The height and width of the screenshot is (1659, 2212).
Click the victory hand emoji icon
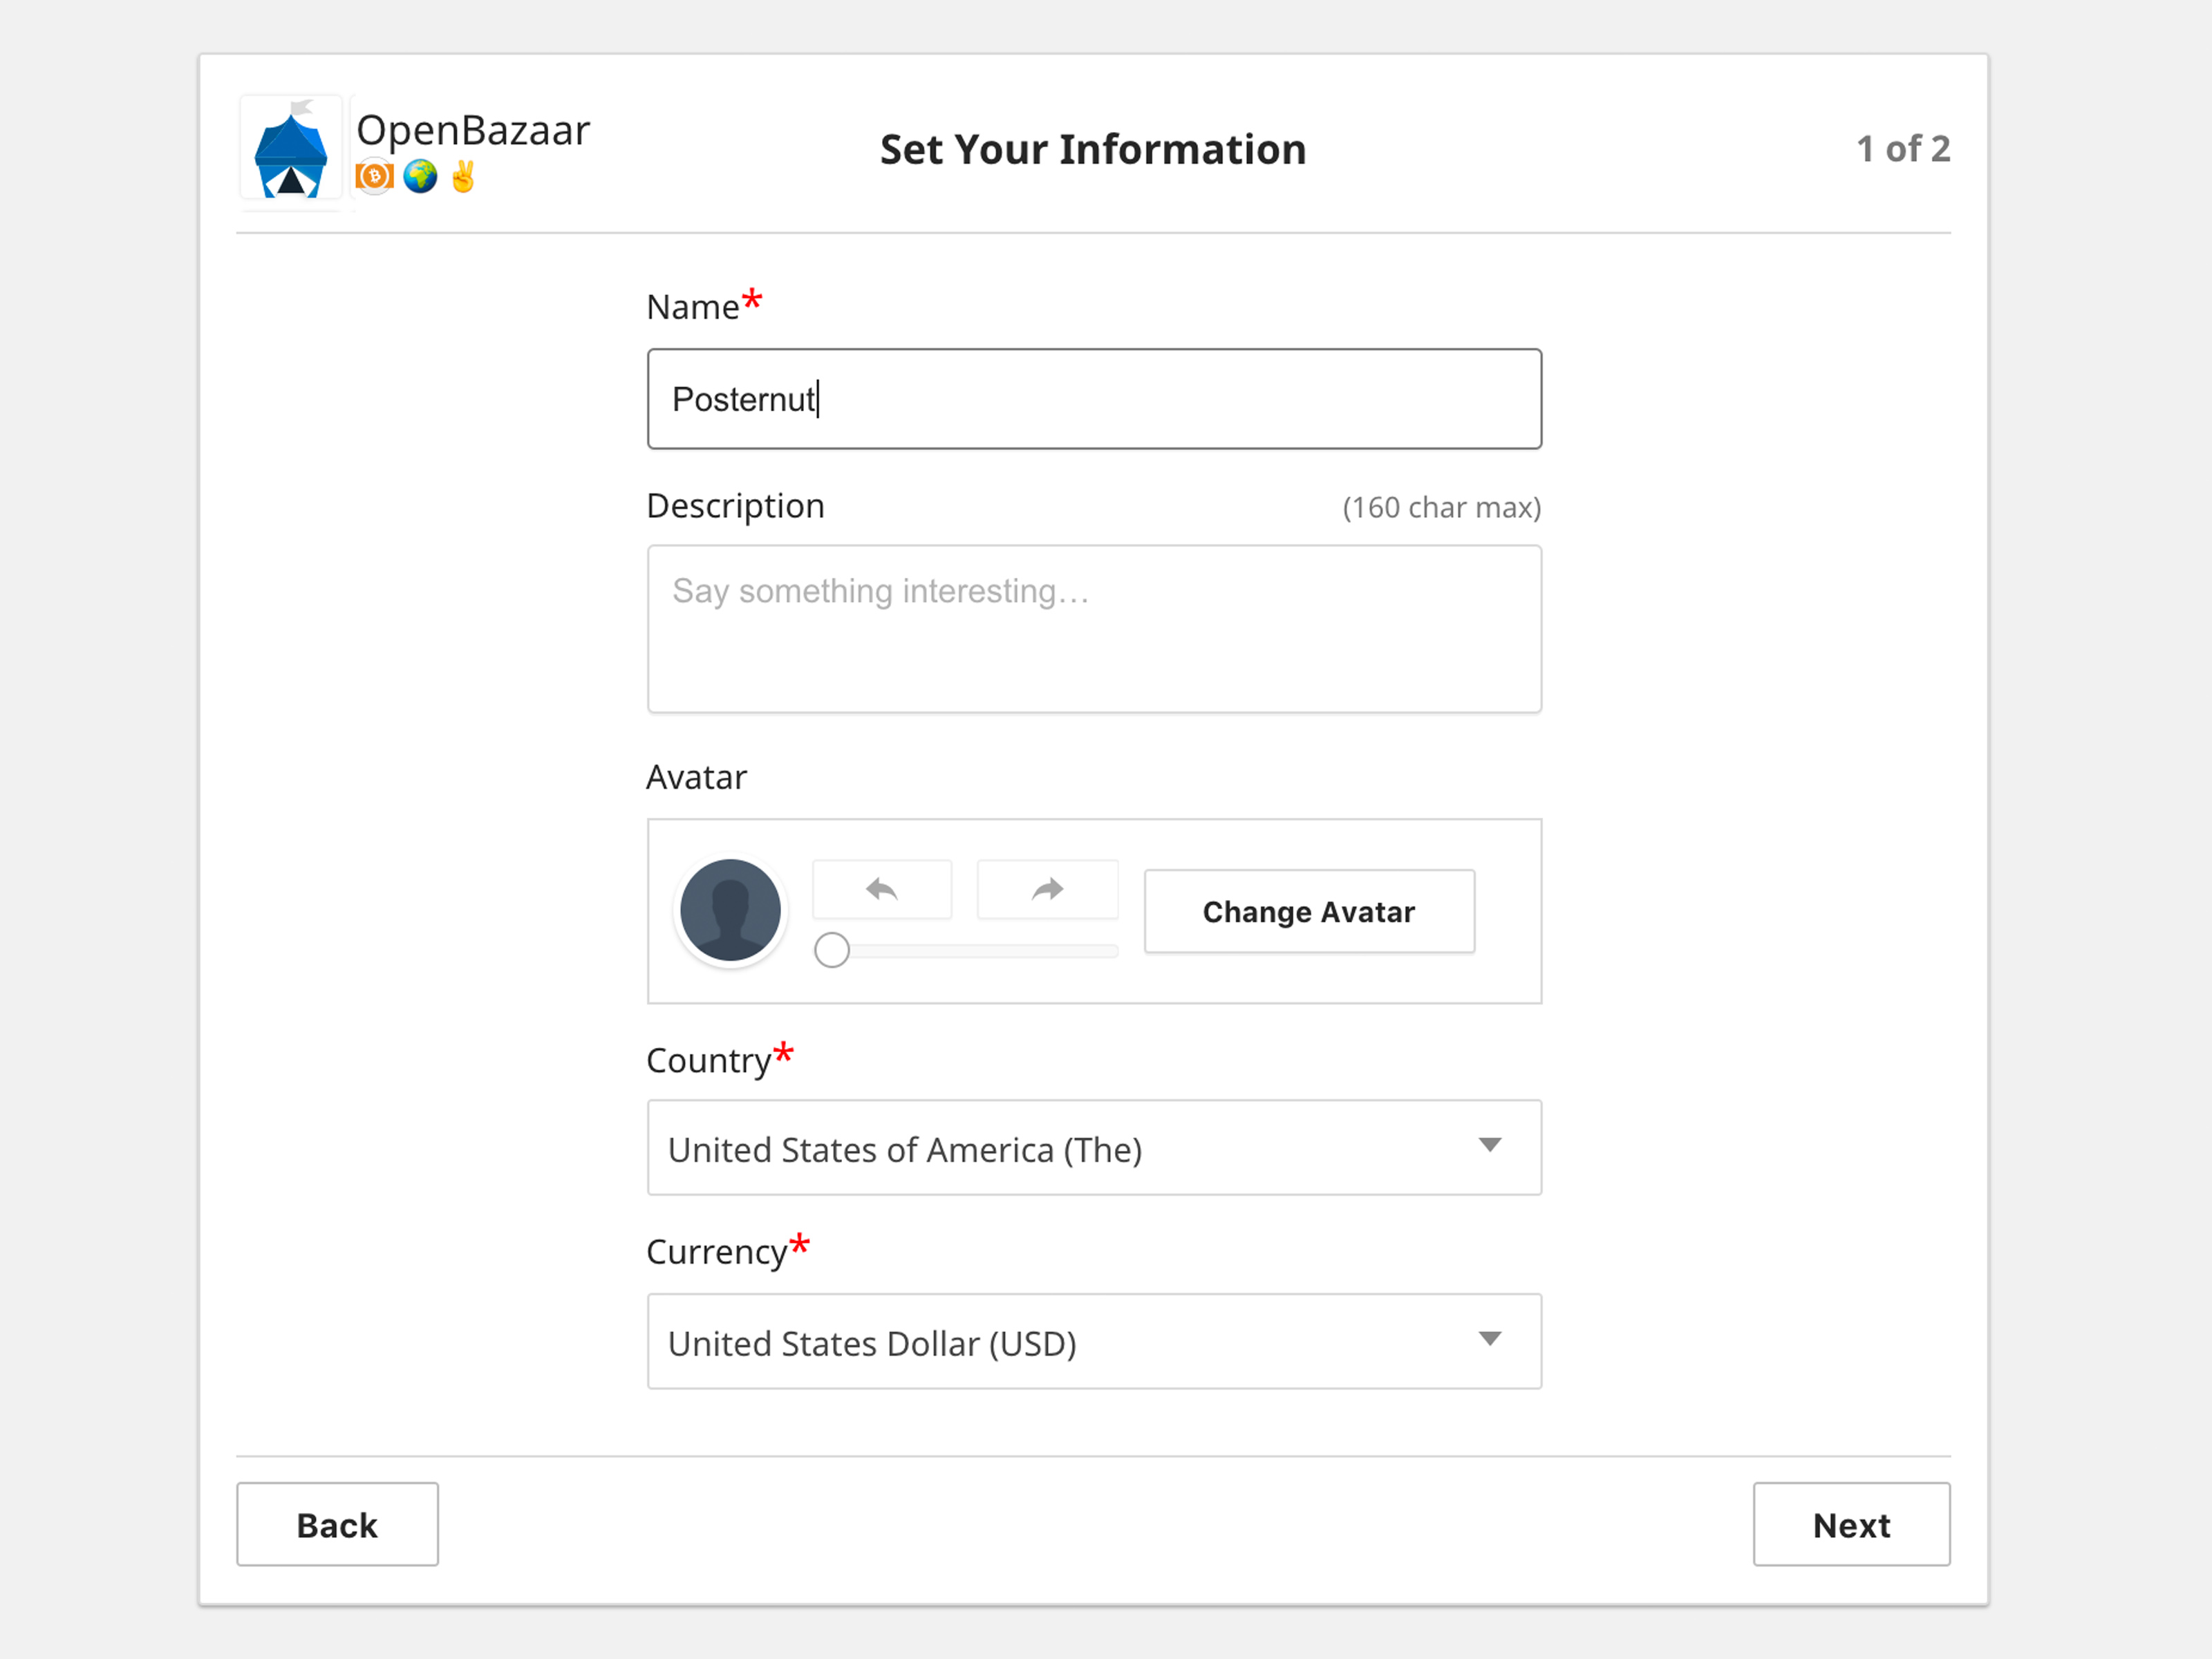(x=463, y=177)
